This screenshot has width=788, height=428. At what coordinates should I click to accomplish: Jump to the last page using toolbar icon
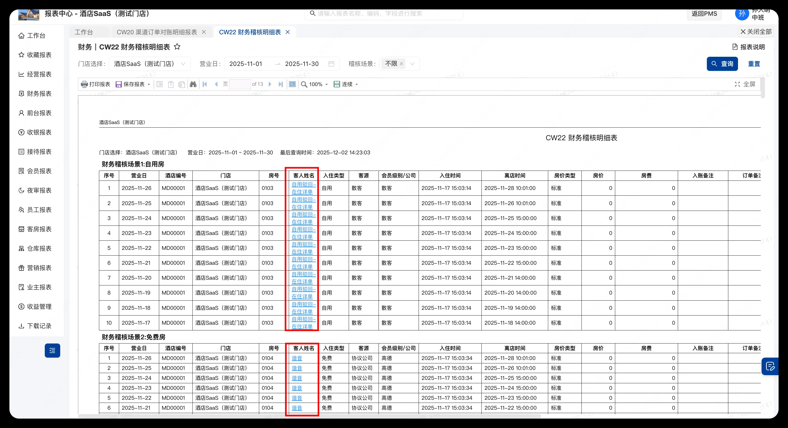[280, 84]
